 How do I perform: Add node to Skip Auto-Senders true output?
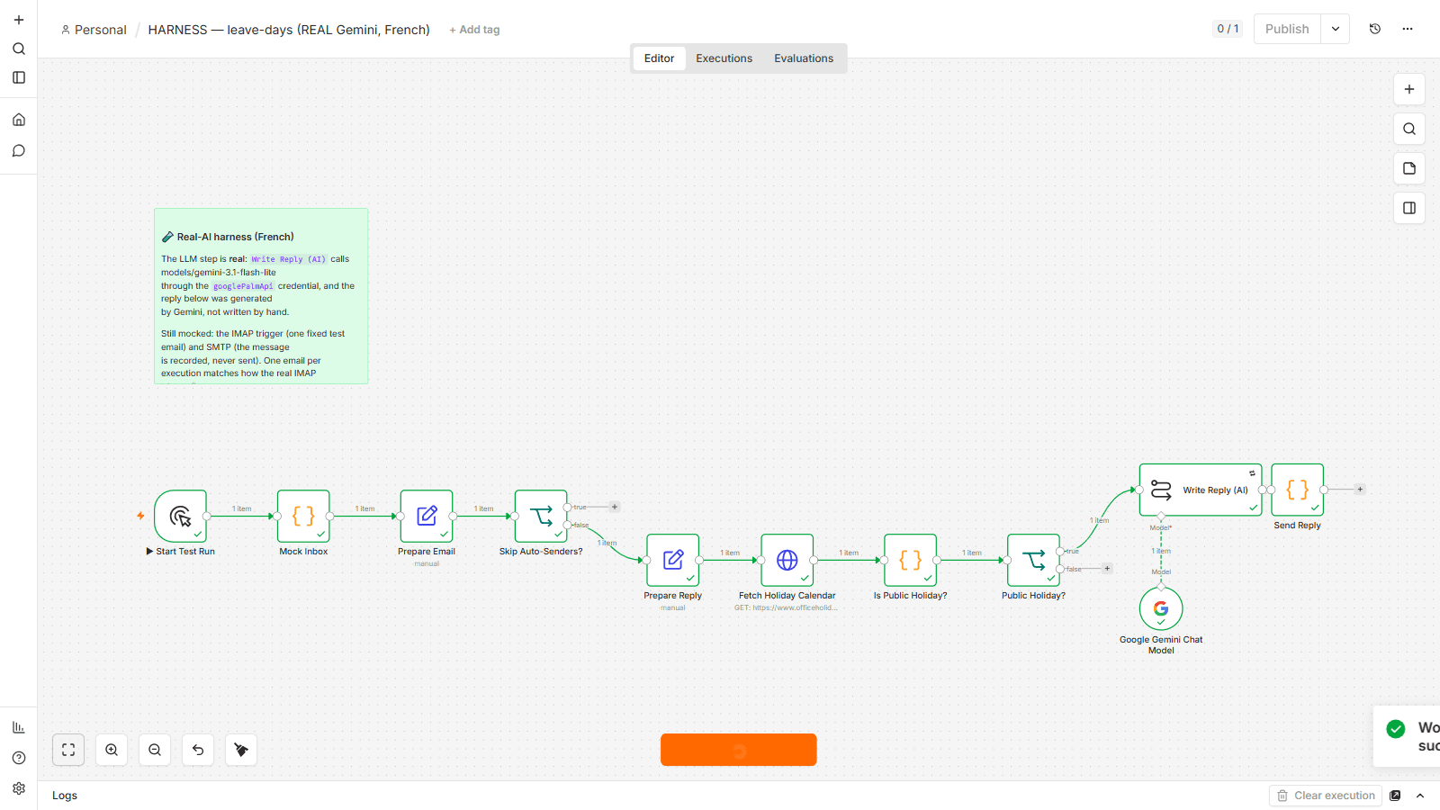pos(615,507)
